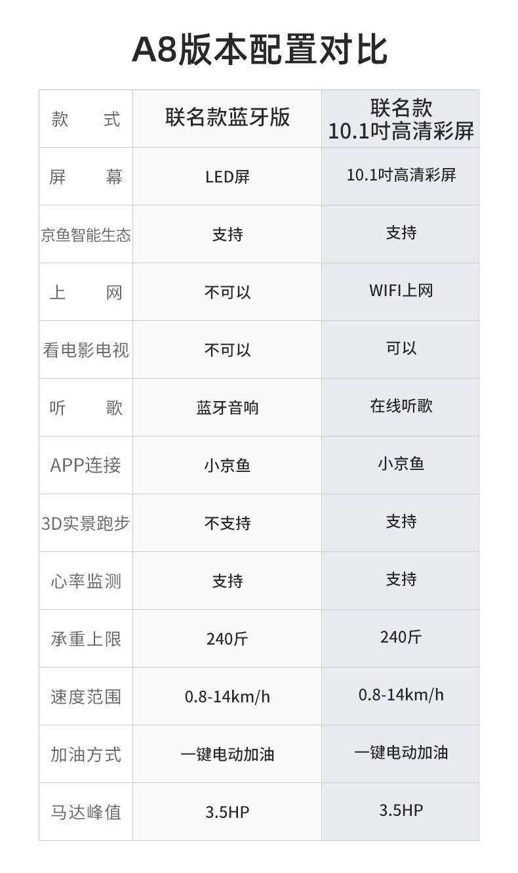Click the APP连接 row label
518x873 pixels.
86,465
